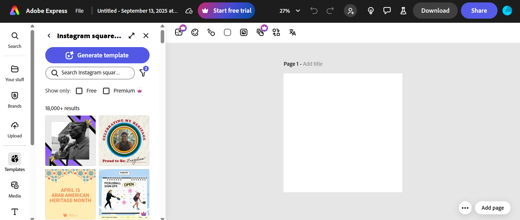
Task: Click the animation toolbar icon
Action: [211, 32]
